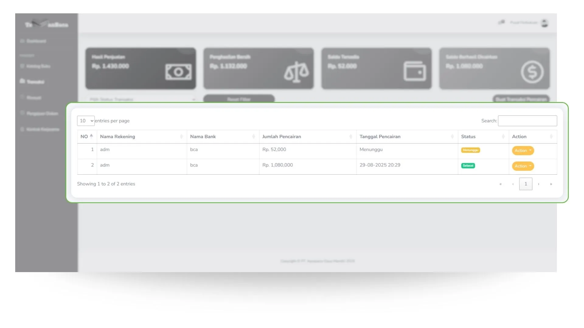Go to page 1 in pagination
Viewport: 584px width, 328px height.
[525, 184]
